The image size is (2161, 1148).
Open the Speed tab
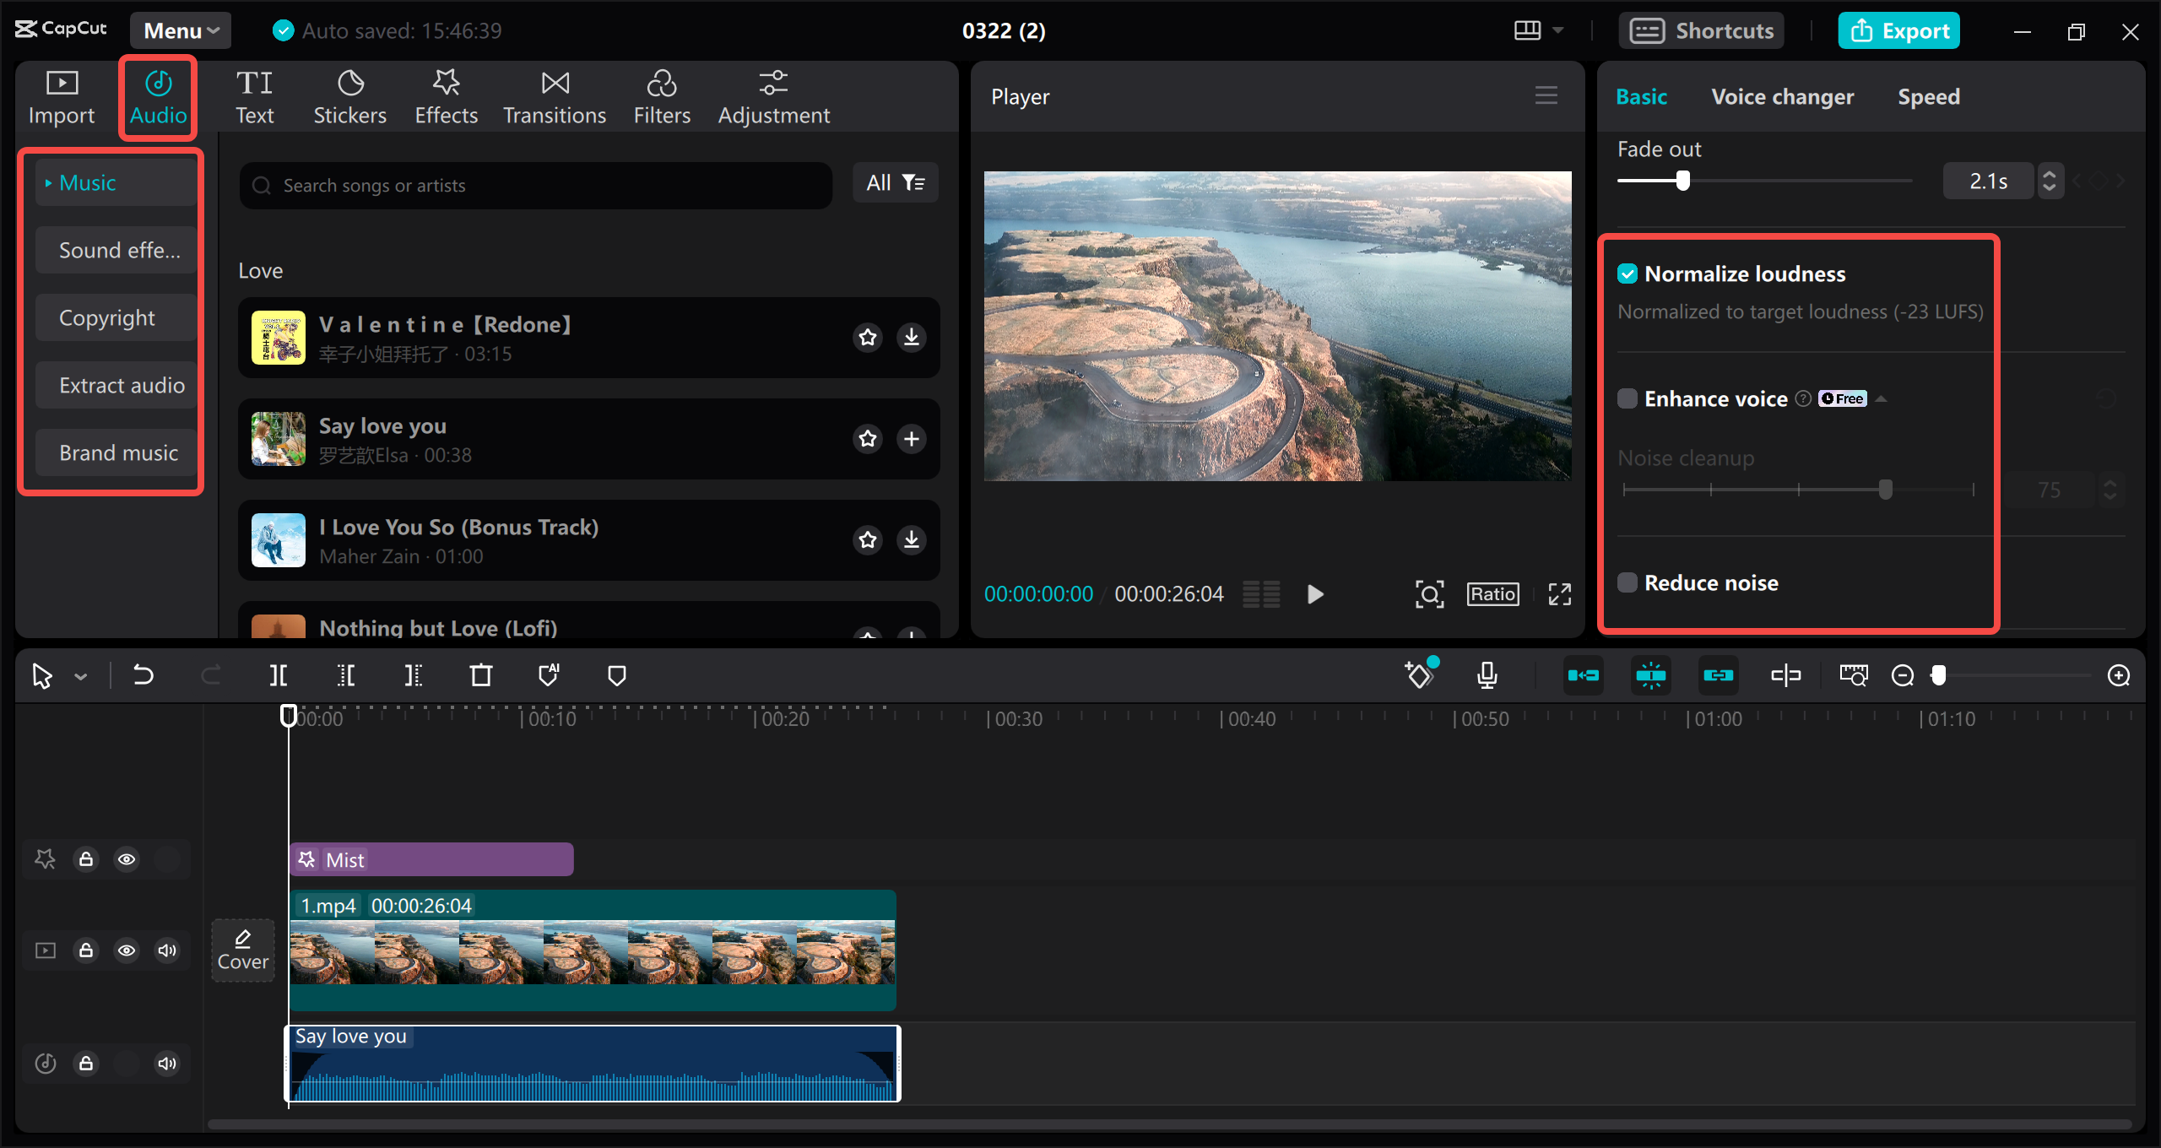[1928, 96]
